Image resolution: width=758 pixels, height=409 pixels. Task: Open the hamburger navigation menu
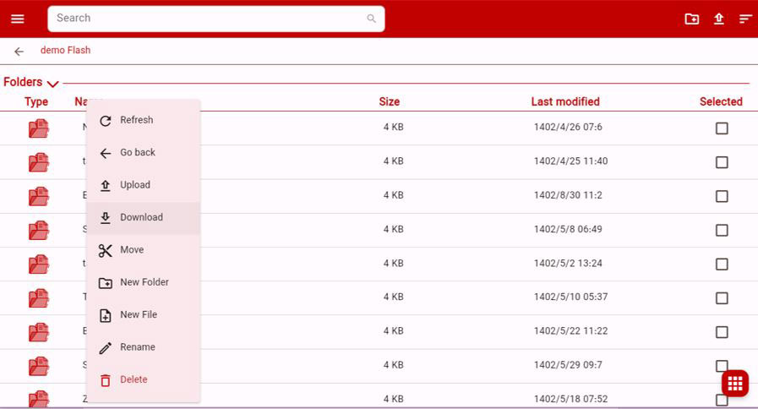(x=18, y=19)
